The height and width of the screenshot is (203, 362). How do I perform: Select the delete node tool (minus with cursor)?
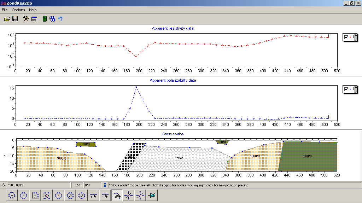[105, 195]
